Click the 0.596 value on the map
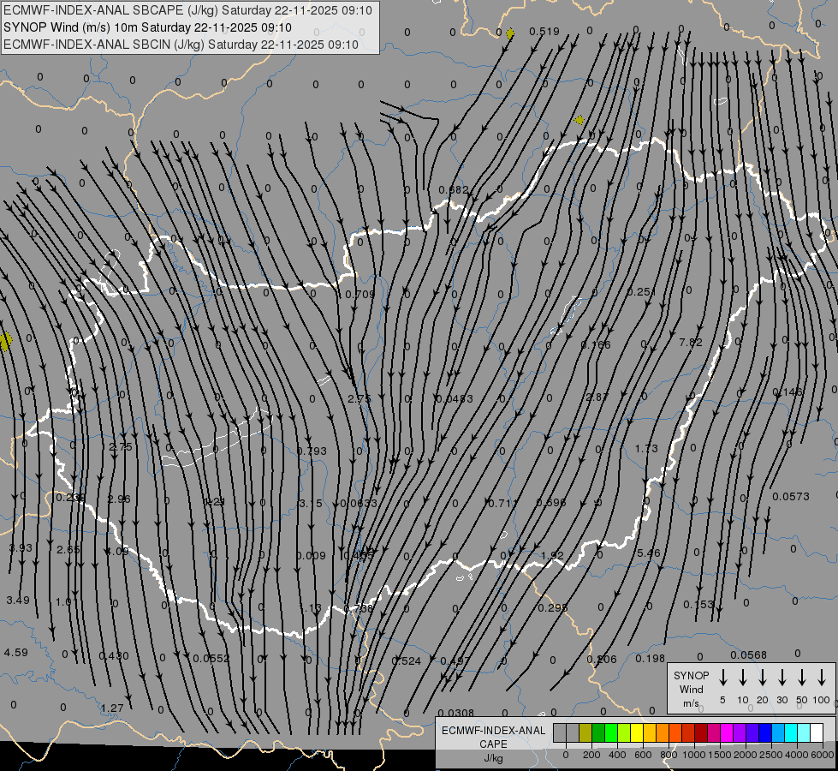Viewport: 838px width, 771px height. coord(550,502)
